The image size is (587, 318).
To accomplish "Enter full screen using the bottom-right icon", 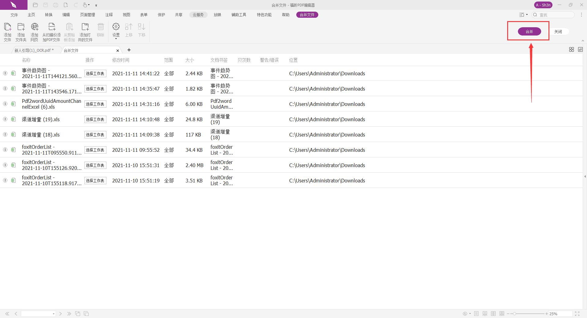I will coord(577,314).
